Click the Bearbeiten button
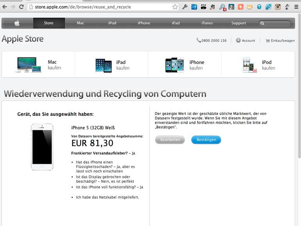The image size is (301, 226). 170,140
